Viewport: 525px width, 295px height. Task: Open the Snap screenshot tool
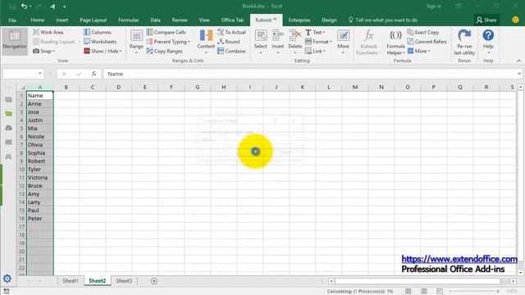tap(43, 51)
